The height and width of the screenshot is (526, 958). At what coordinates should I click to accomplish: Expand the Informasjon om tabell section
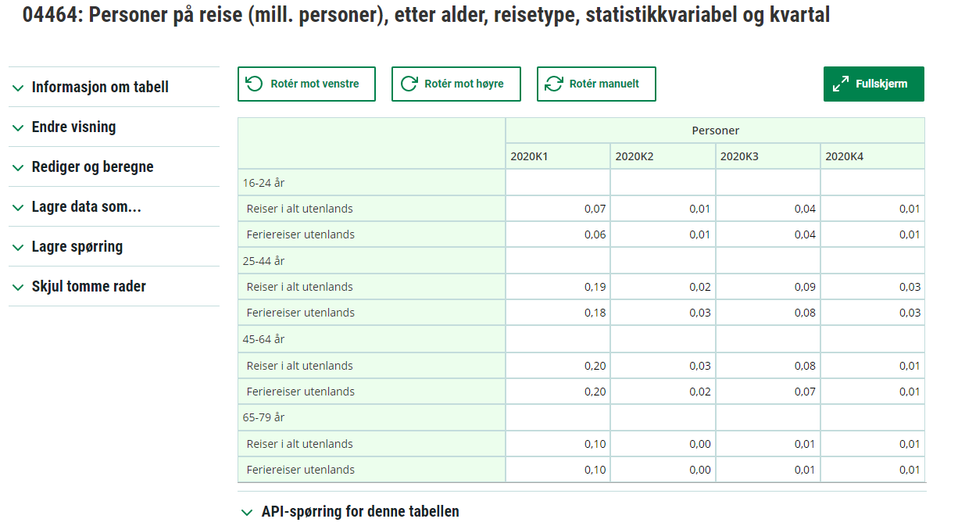click(x=100, y=88)
